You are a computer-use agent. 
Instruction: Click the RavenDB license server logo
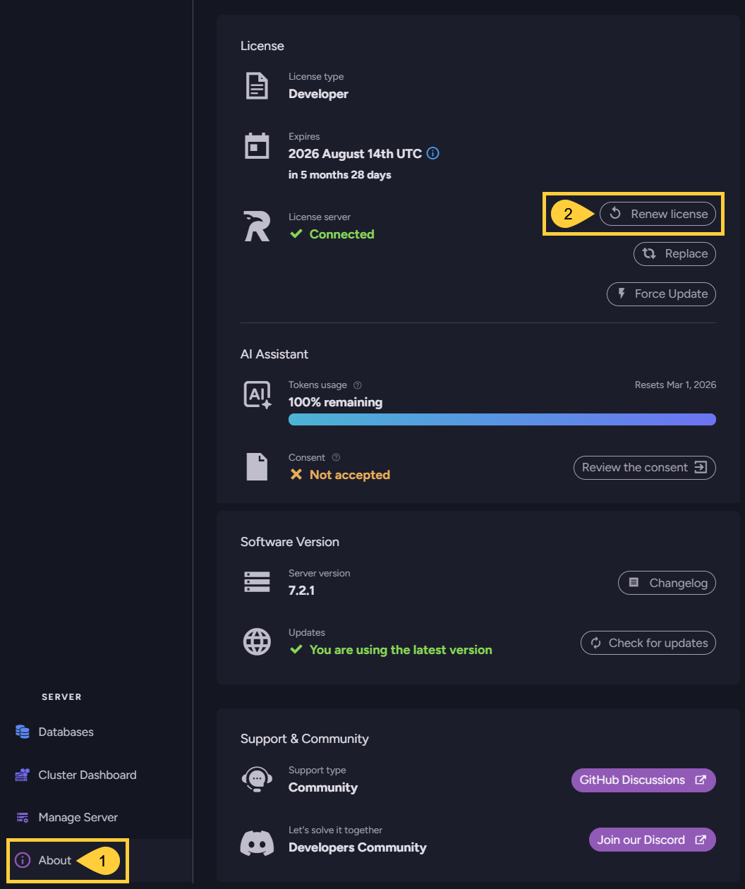point(257,226)
